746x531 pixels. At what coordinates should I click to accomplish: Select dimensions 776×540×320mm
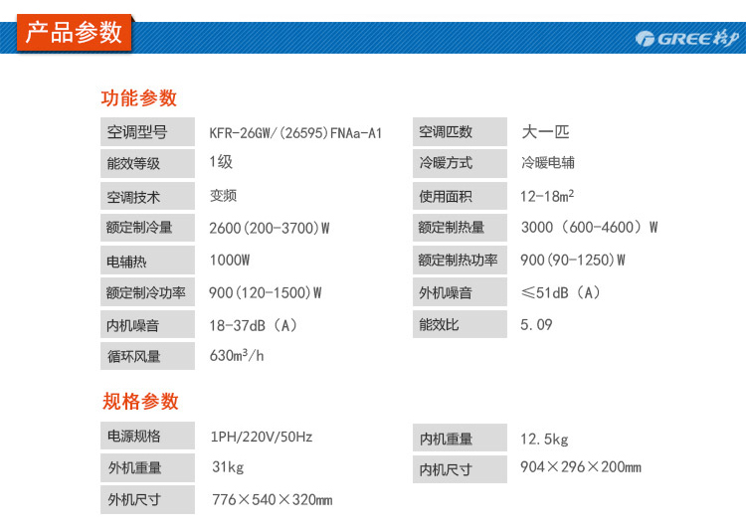click(273, 499)
